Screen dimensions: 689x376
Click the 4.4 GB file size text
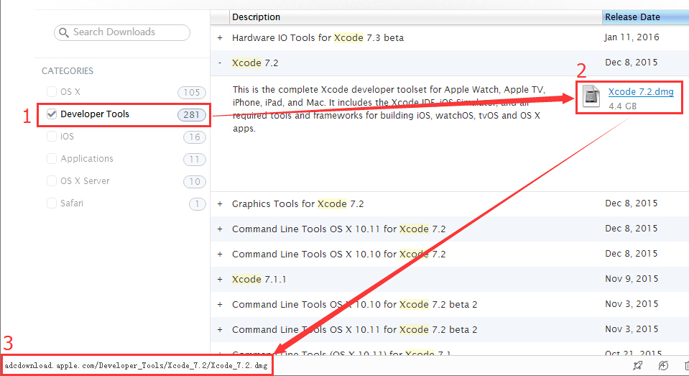pyautogui.click(x=622, y=106)
